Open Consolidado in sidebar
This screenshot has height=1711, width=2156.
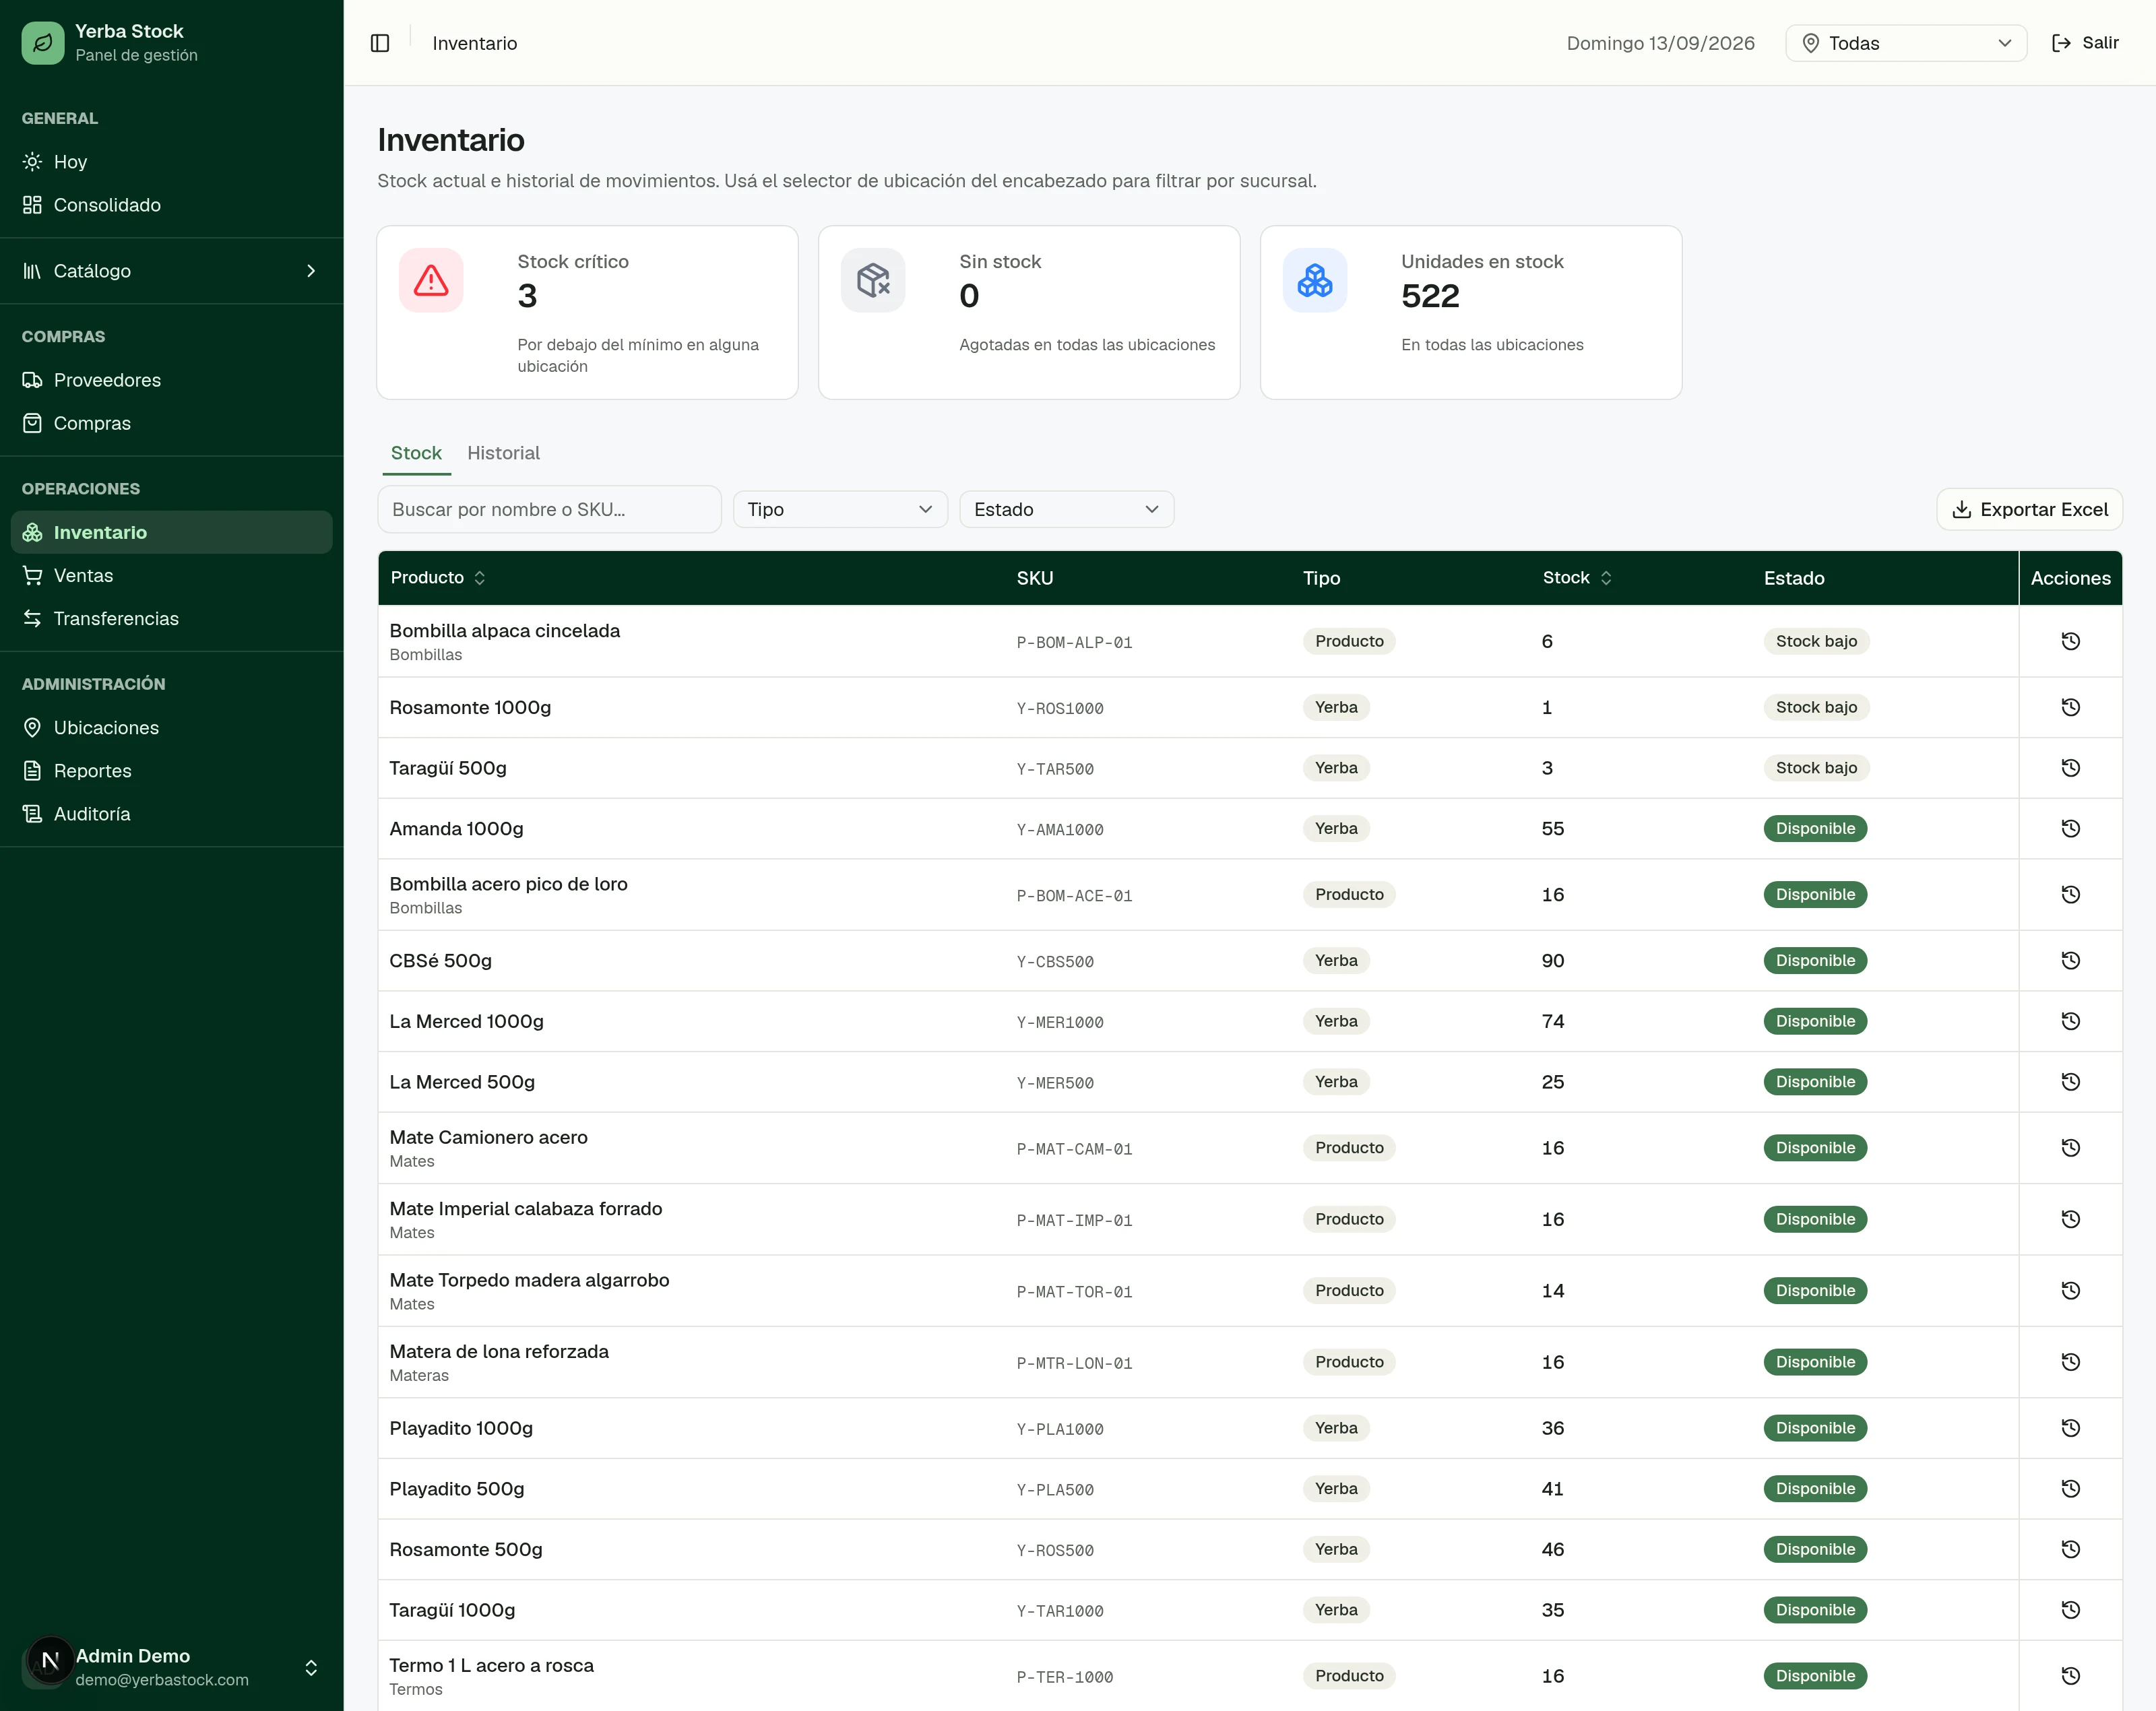171,205
